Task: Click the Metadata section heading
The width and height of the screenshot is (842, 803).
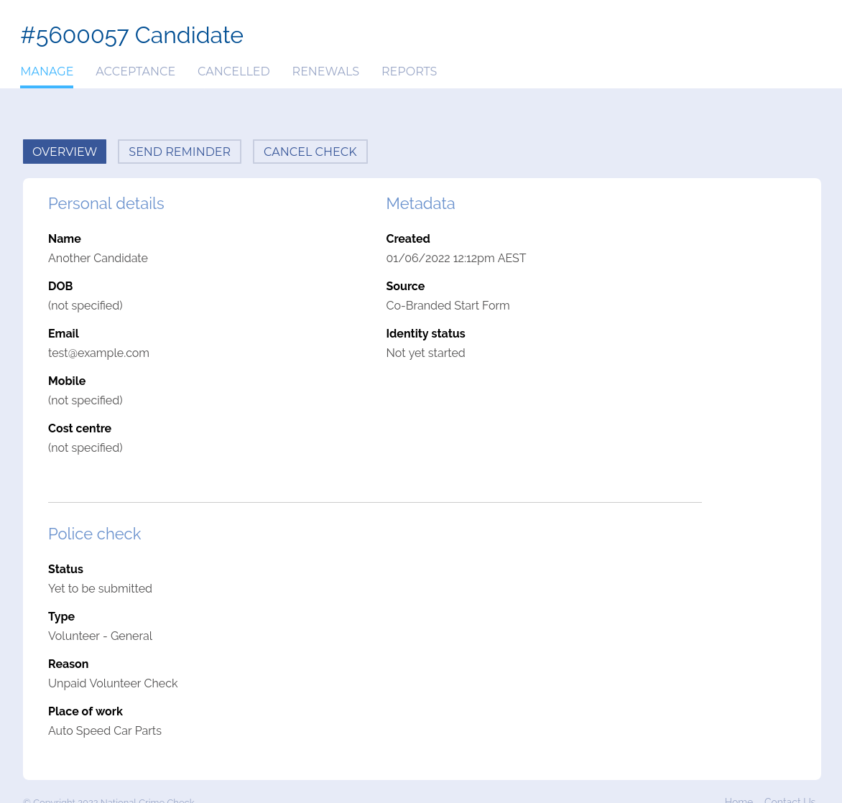Action: pos(420,203)
